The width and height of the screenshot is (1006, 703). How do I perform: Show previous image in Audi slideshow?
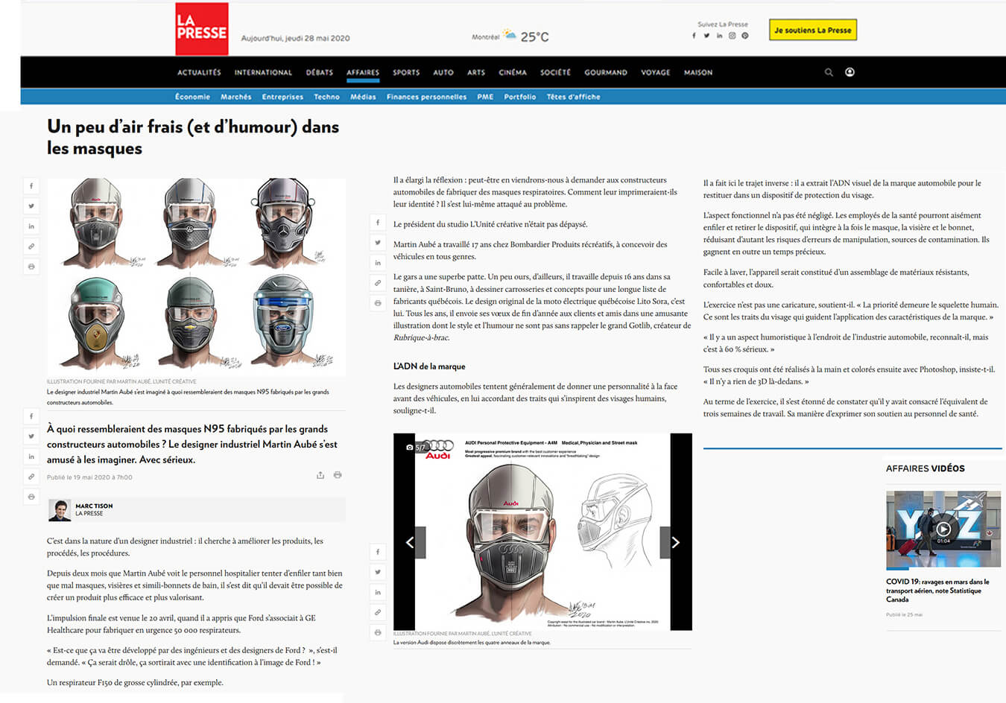410,542
